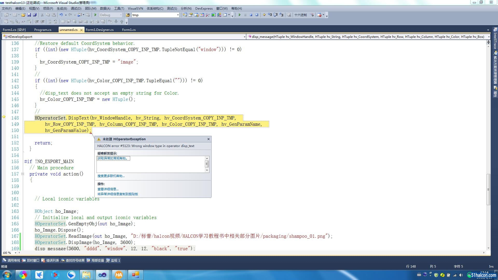Viewport: 498px width, 280px height.
Task: Open the 生成(B) menu
Action: coord(62,9)
